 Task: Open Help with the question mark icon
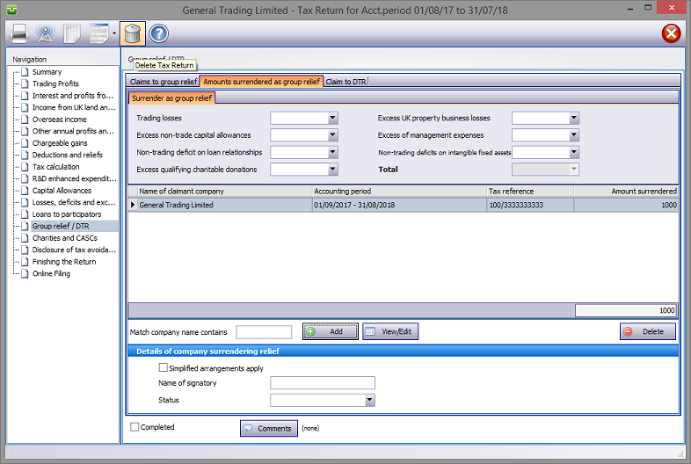point(158,34)
